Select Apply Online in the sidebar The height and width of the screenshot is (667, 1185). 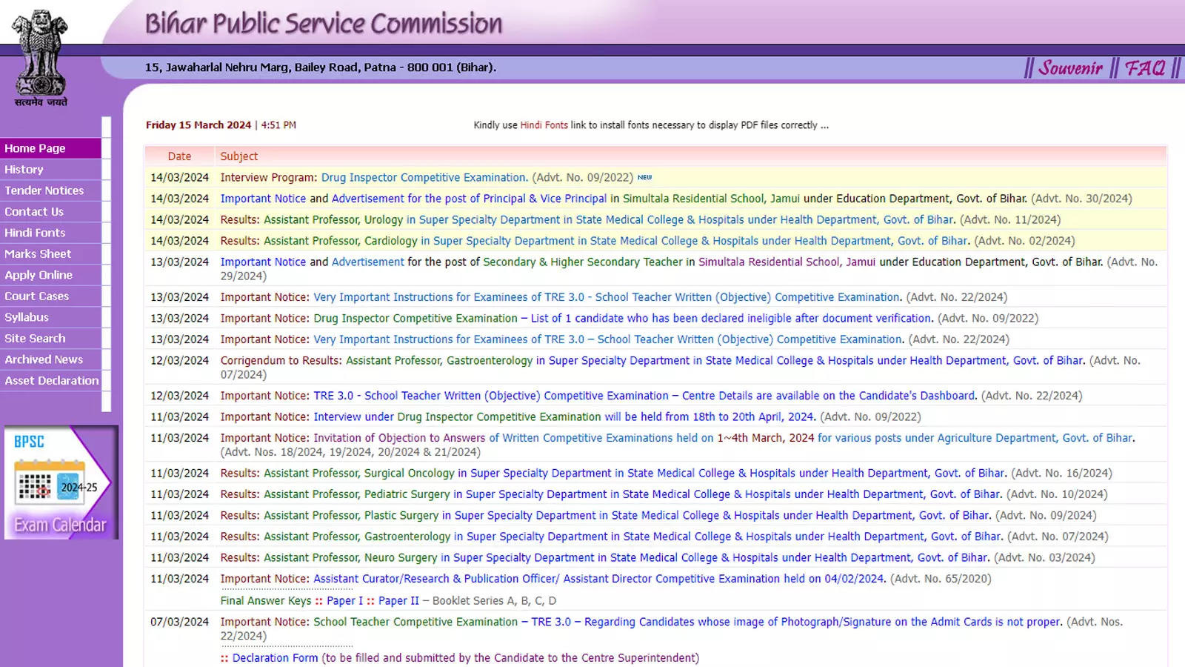(x=50, y=275)
